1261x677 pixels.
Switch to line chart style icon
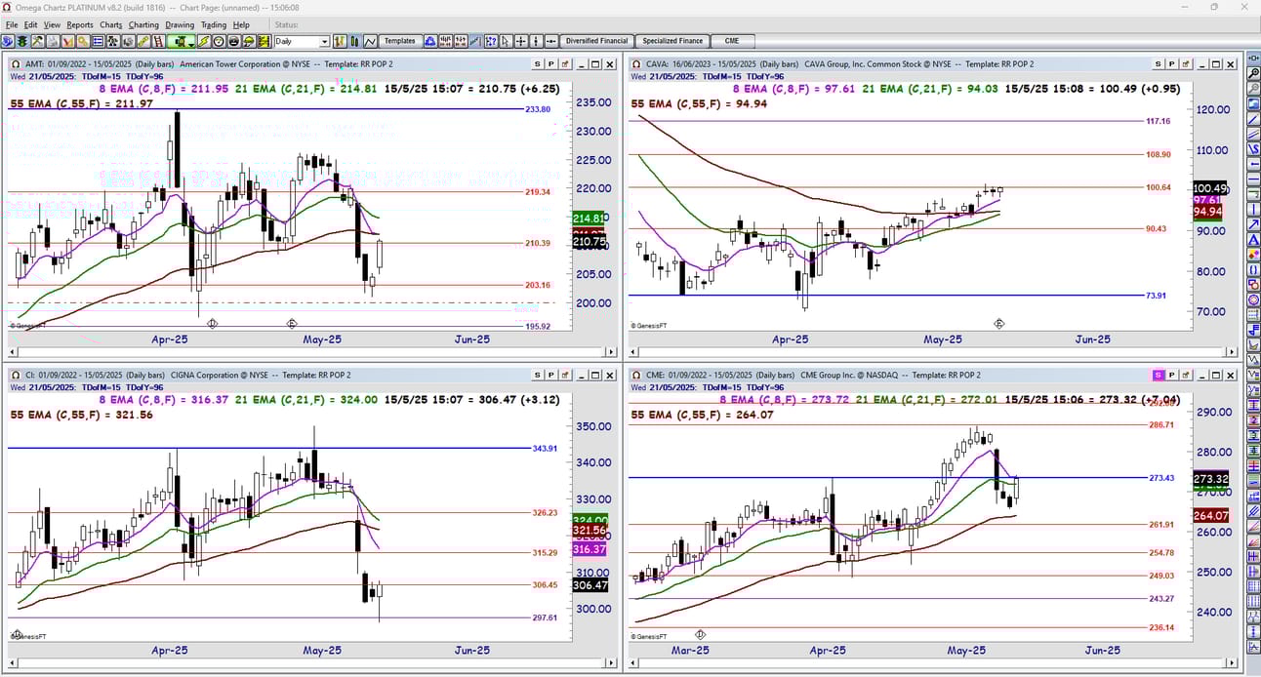(370, 41)
